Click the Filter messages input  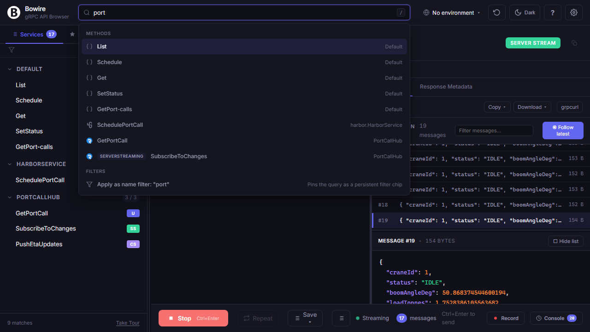[x=494, y=130]
